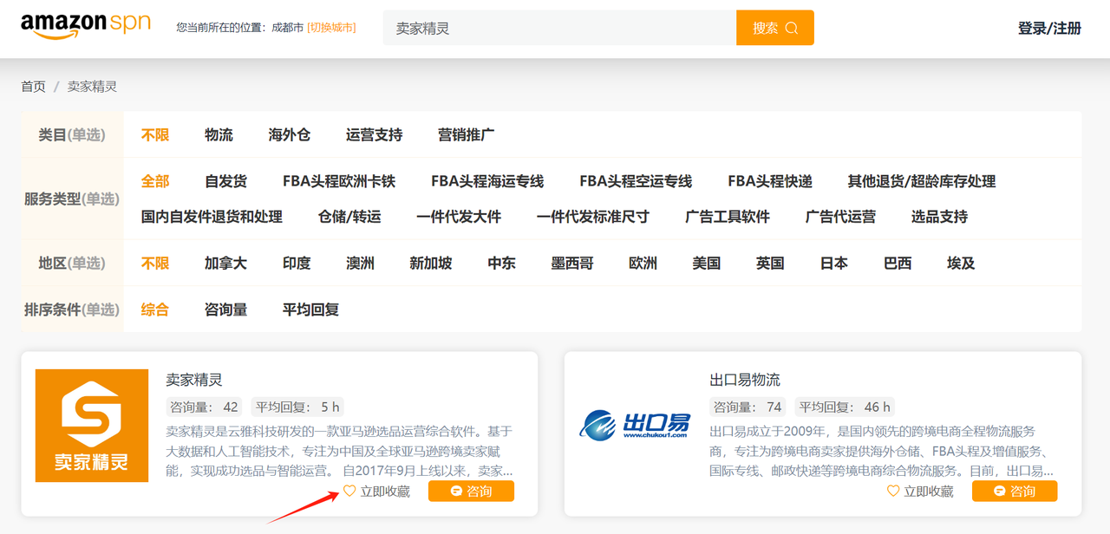Click the 出口易物流 description text
Image resolution: width=1110 pixels, height=534 pixels.
point(883,451)
